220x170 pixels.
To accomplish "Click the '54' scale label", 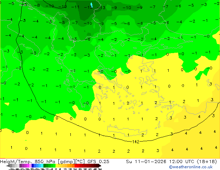I will 100,169.
